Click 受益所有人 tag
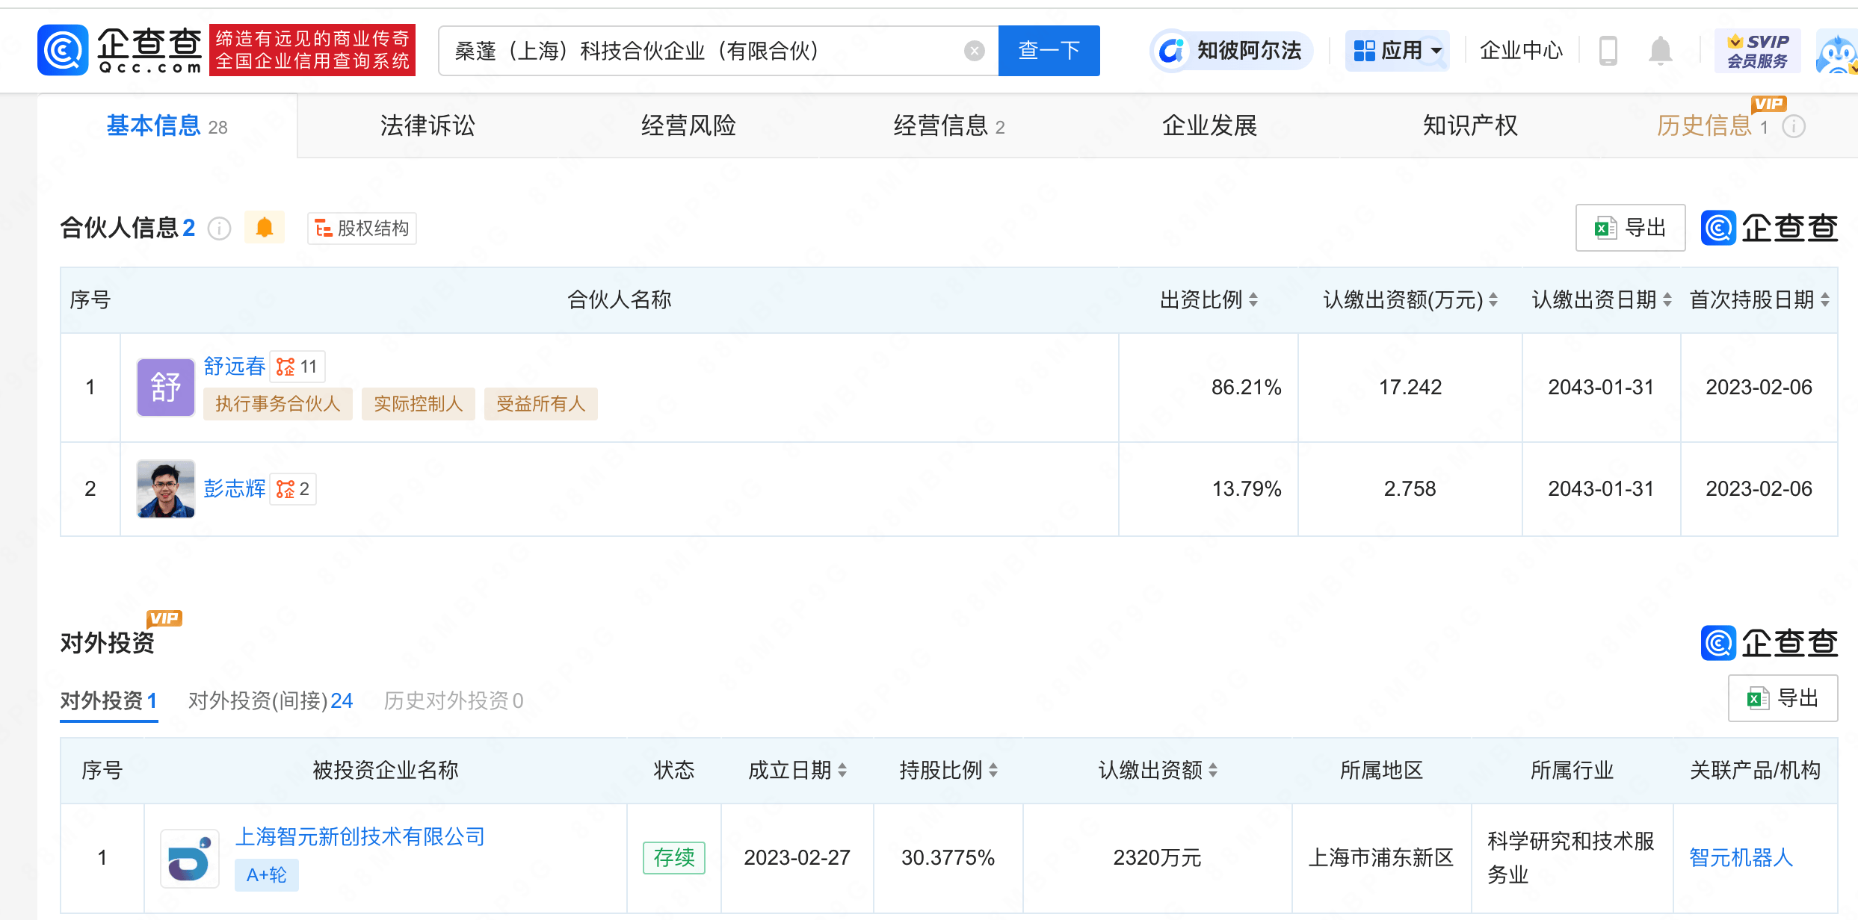 coord(540,404)
